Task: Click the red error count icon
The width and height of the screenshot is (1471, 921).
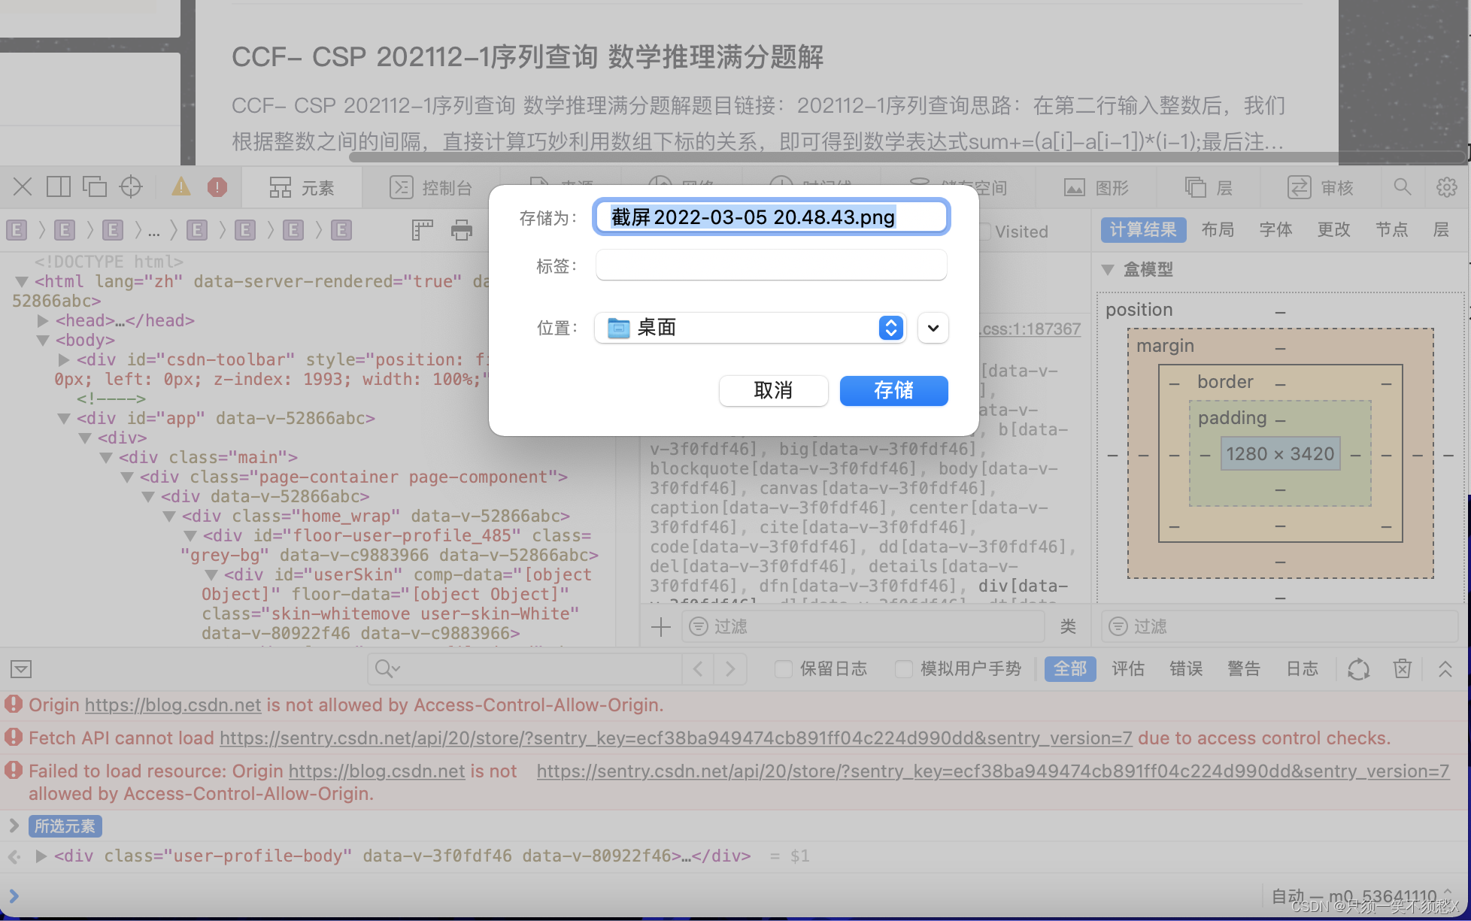Action: coord(217,186)
